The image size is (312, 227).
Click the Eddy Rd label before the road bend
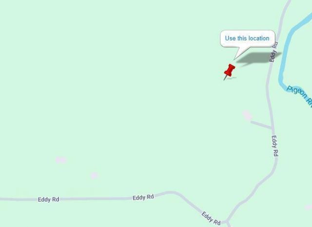(143, 197)
